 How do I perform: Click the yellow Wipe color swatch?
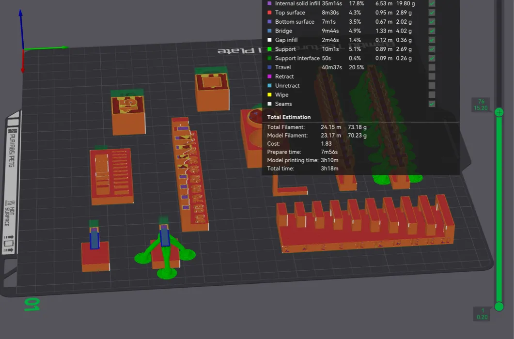coord(269,95)
